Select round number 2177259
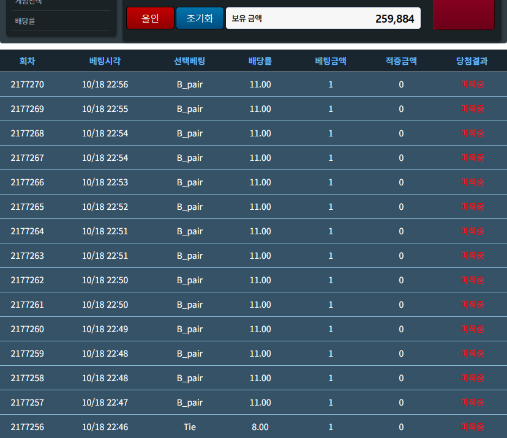This screenshot has height=438, width=507. pos(27,354)
